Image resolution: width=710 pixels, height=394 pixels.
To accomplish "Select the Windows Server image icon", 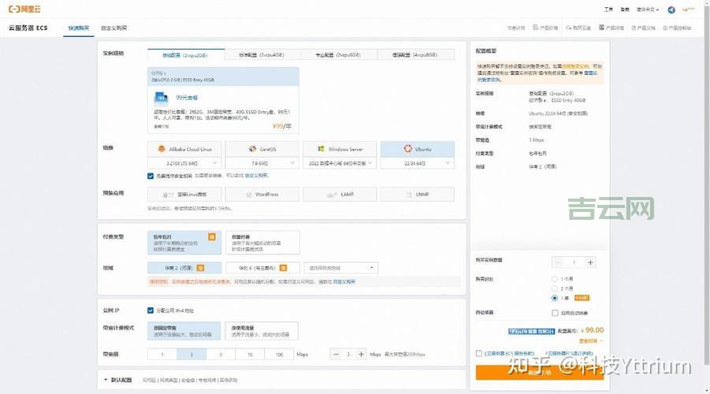I will (321, 149).
